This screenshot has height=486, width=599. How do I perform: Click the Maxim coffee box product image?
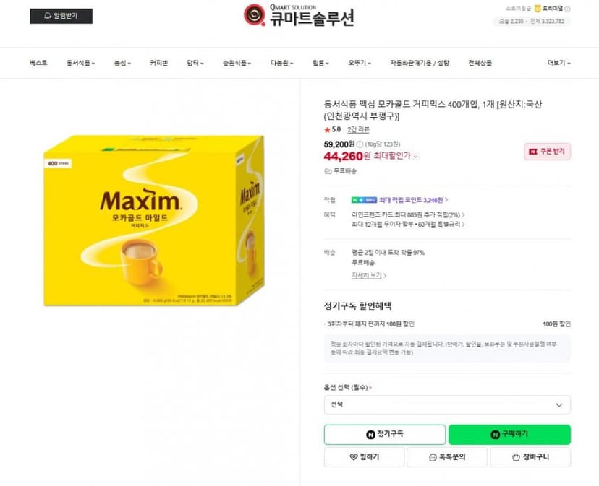point(154,220)
